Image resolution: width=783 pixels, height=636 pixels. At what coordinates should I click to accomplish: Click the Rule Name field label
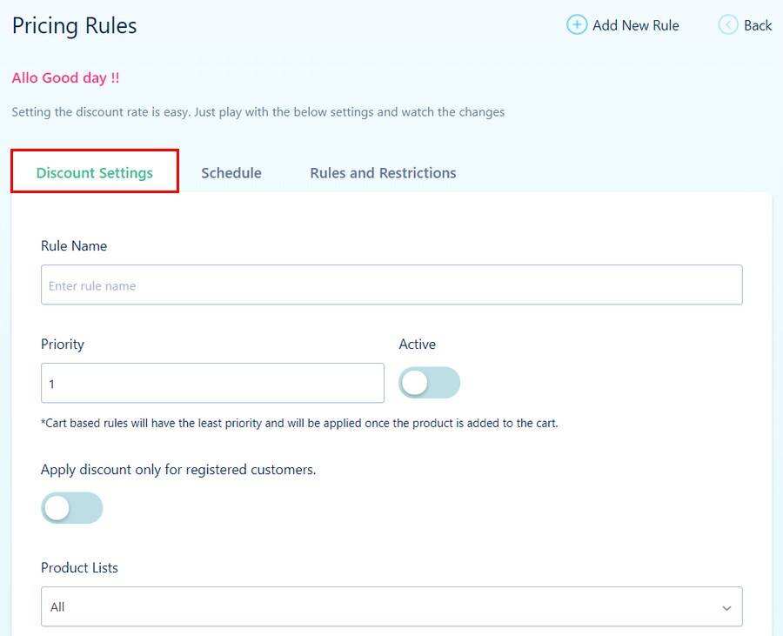coord(74,246)
